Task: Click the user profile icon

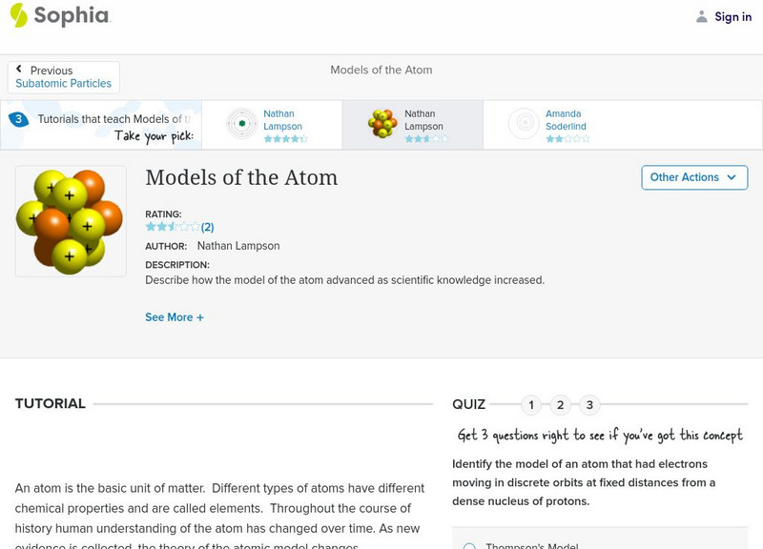Action: point(702,16)
